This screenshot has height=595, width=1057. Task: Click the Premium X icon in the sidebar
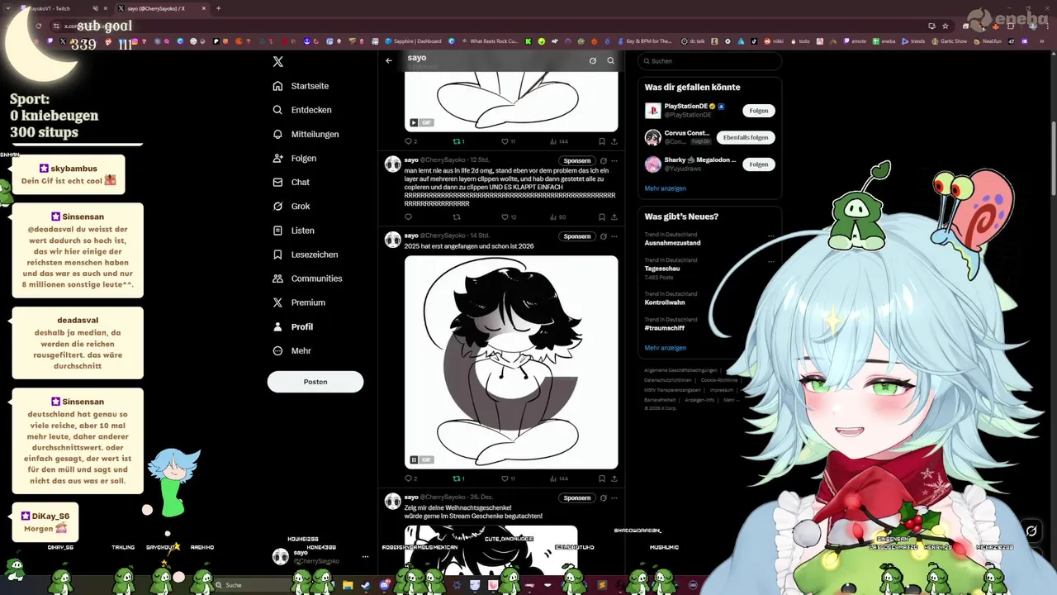[x=278, y=302]
